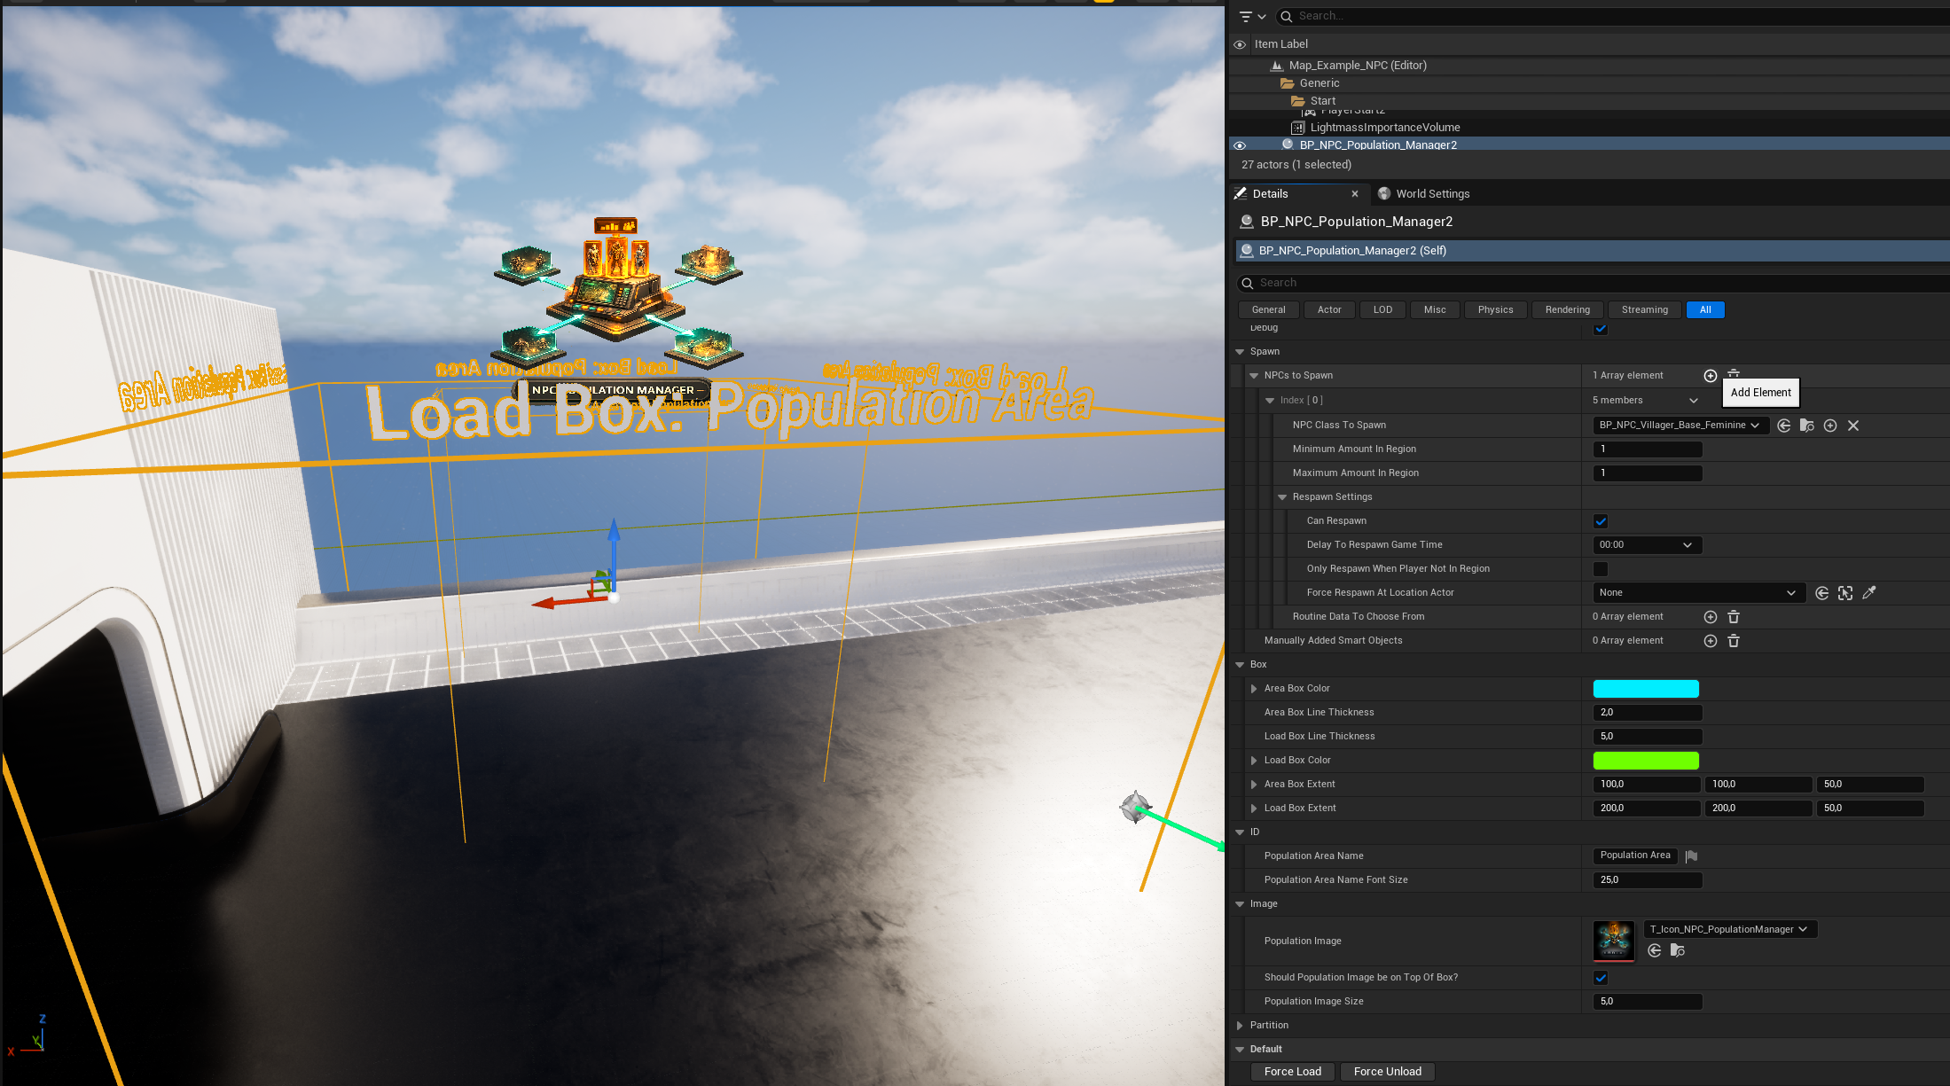Viewport: 1950px width, 1086px height.
Task: Uncheck the Can Respawn checkbox
Action: coord(1601,521)
